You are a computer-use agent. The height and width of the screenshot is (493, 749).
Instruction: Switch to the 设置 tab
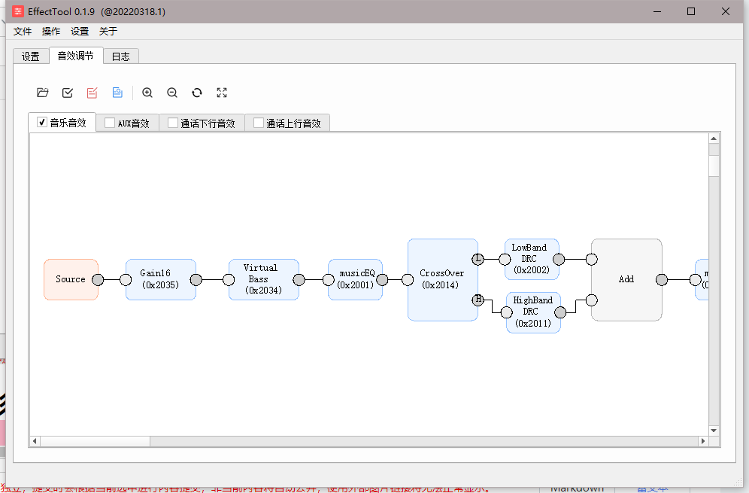[x=31, y=56]
